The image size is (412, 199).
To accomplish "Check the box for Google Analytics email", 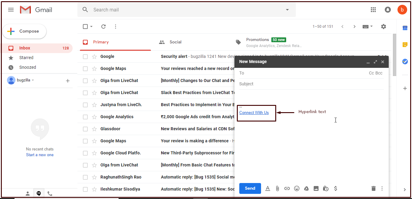I will click(85, 117).
